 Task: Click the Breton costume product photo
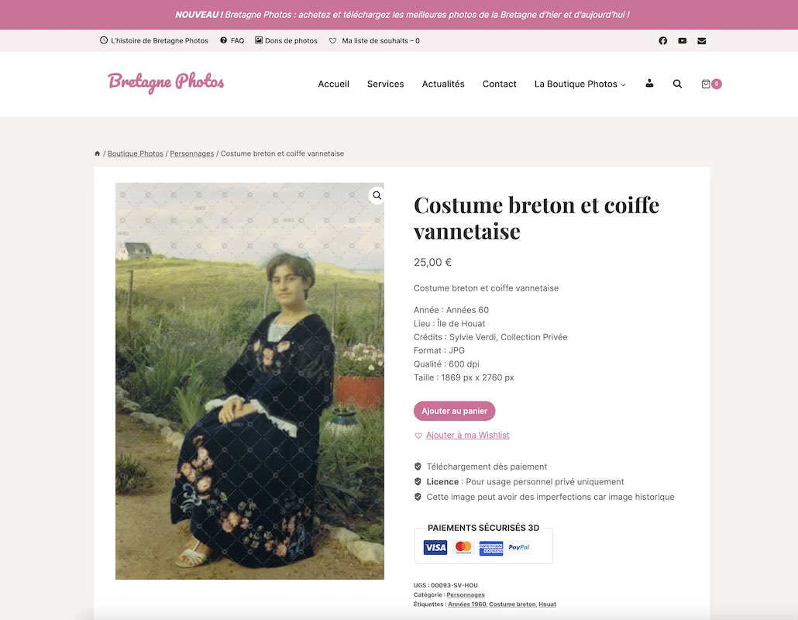click(249, 381)
